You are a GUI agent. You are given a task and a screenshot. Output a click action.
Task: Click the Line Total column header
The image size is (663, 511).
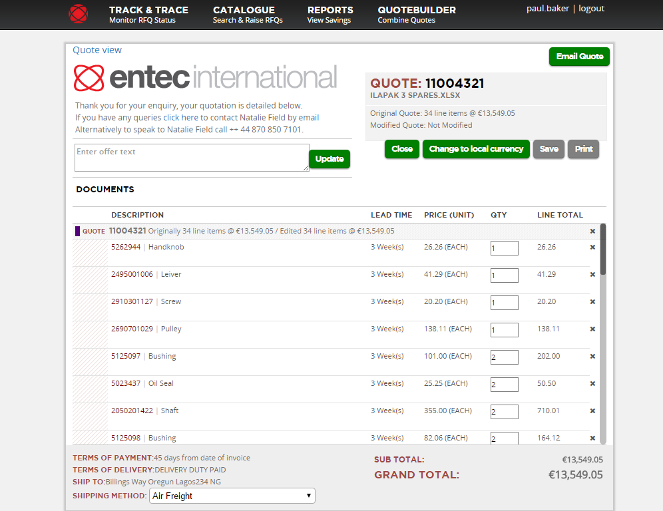[x=560, y=215]
